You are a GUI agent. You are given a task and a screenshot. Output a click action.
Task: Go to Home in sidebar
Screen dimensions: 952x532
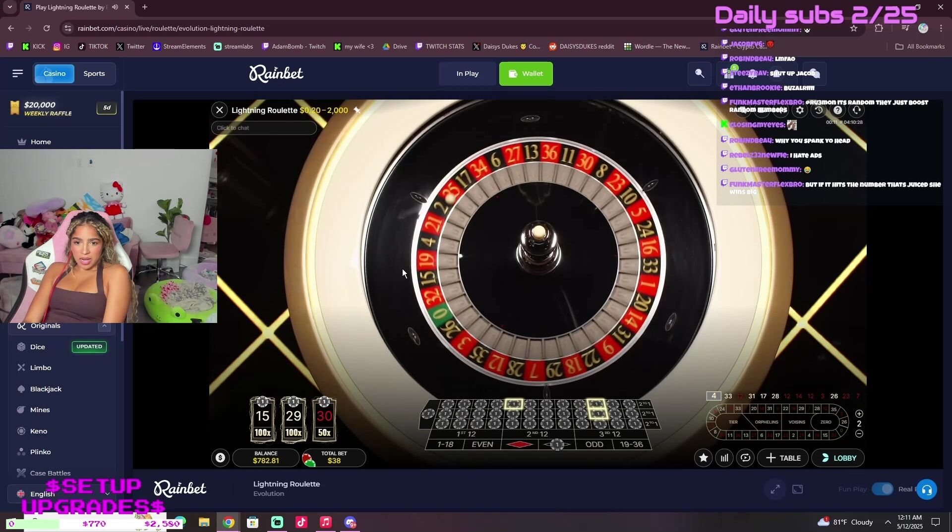point(41,142)
